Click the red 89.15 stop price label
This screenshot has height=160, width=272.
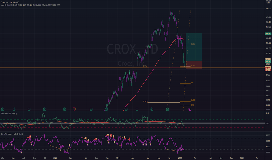(x=268, y=70)
